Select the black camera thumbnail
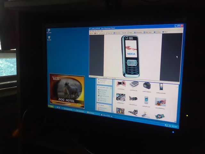The width and height of the screenshot is (205, 154). point(147,86)
